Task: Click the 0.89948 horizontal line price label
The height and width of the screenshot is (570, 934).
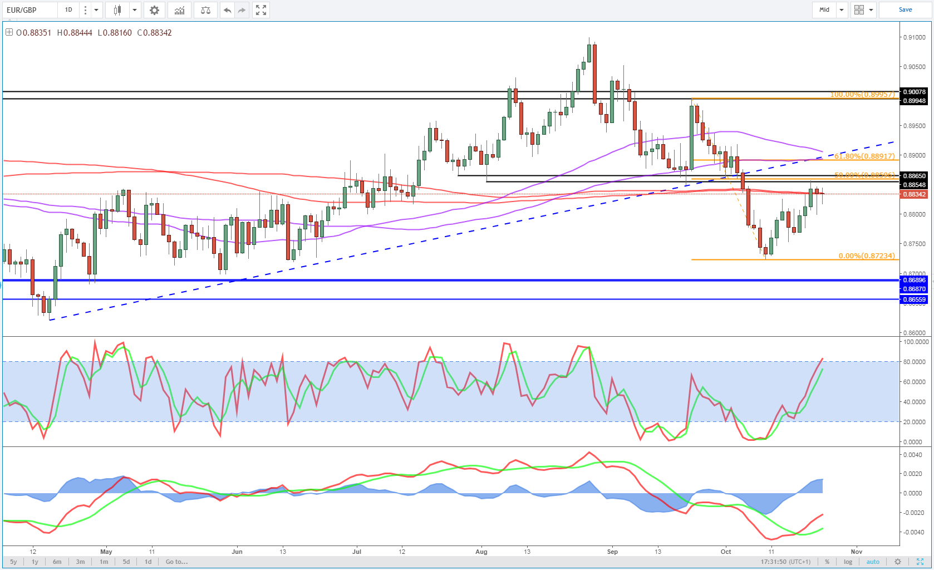Action: tap(914, 101)
